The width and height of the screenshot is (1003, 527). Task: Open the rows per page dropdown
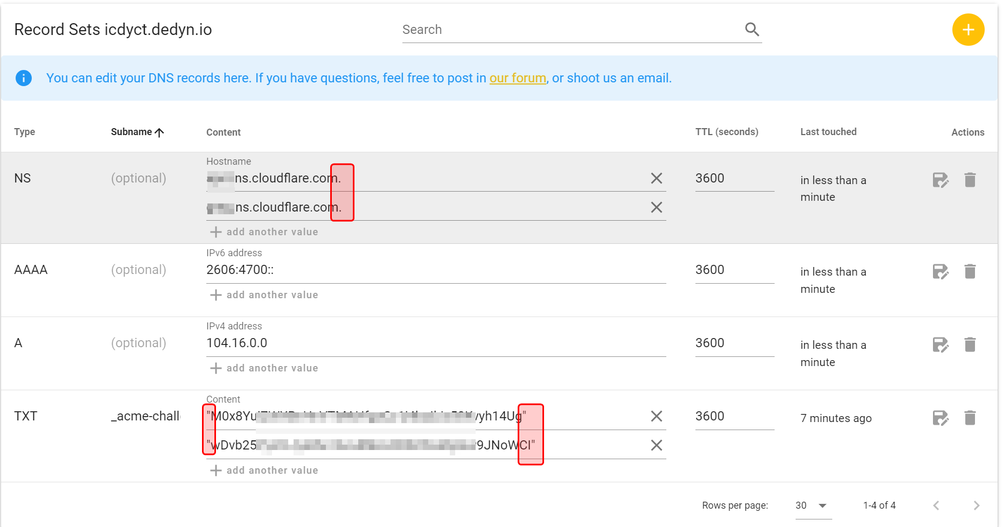(812, 505)
